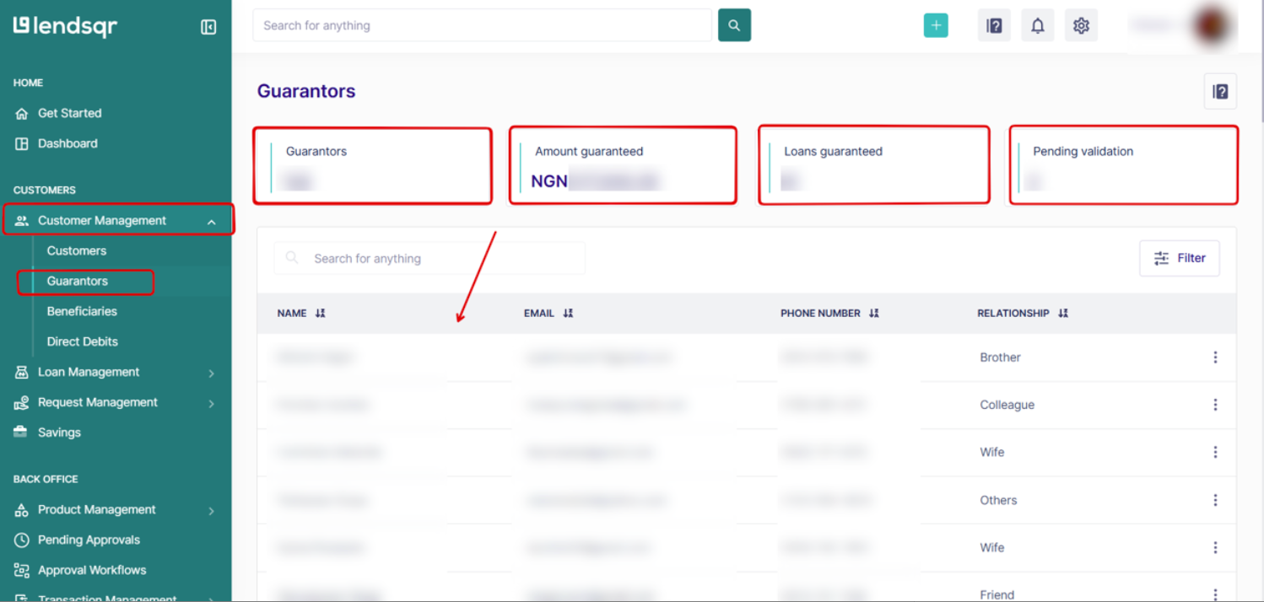Open Pending Approvals from the sidebar
This screenshot has height=602, width=1264.
89,540
